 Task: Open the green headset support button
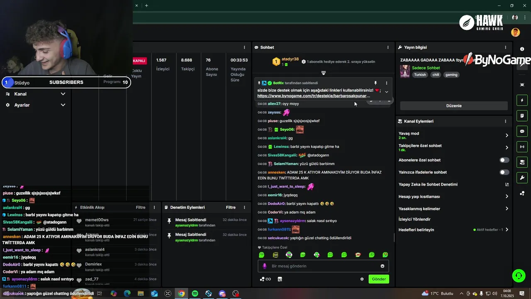point(518,275)
